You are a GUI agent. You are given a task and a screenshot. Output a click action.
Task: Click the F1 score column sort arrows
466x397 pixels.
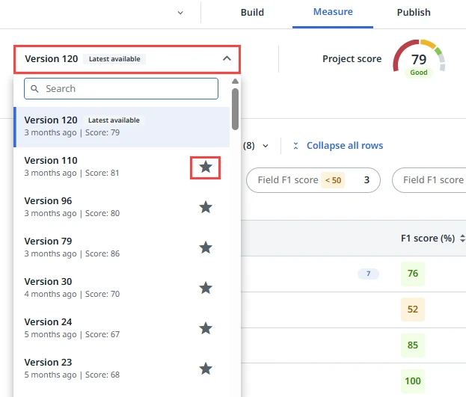pyautogui.click(x=462, y=238)
